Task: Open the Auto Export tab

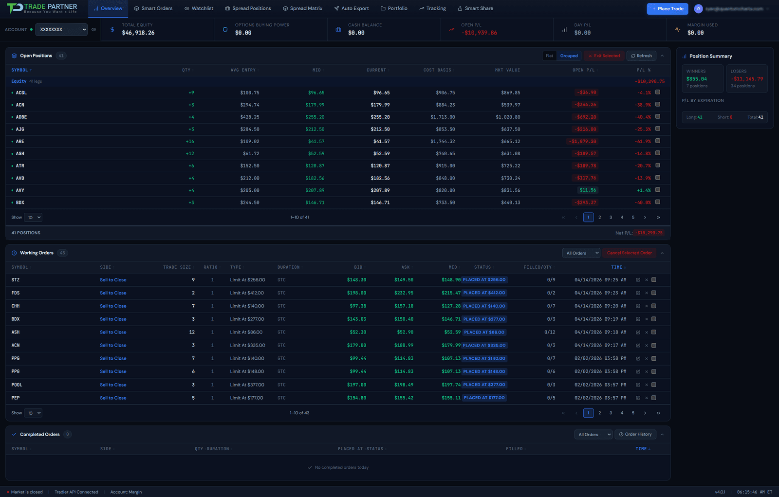Action: 351,9
